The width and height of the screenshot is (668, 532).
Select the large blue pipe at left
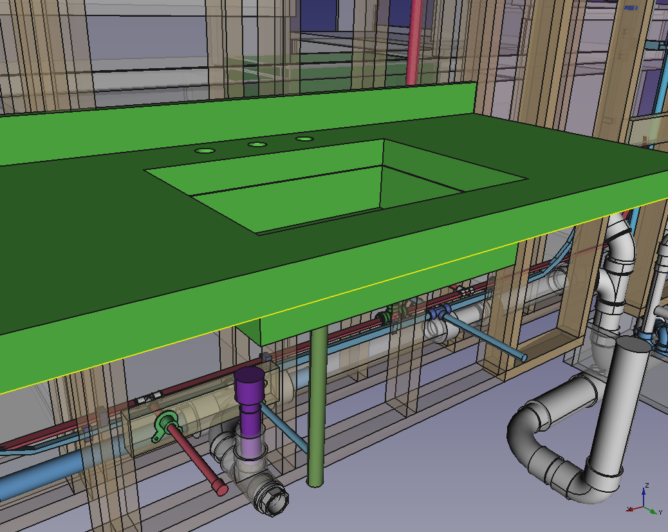tap(39, 475)
